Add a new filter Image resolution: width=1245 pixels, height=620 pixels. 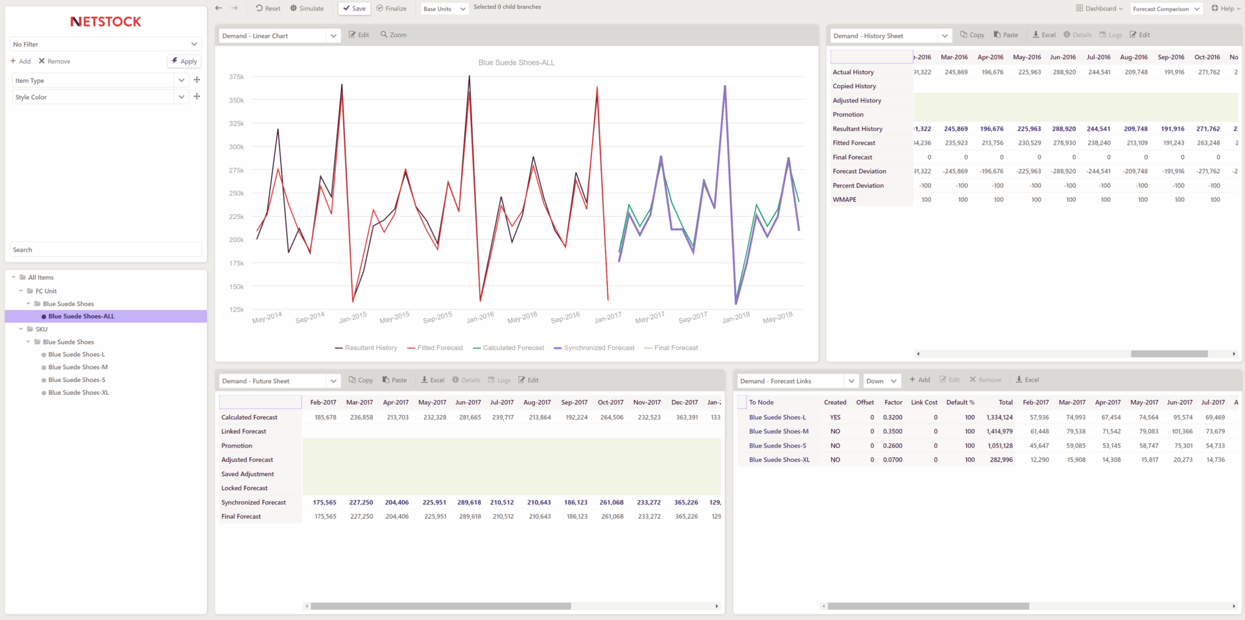coord(21,61)
